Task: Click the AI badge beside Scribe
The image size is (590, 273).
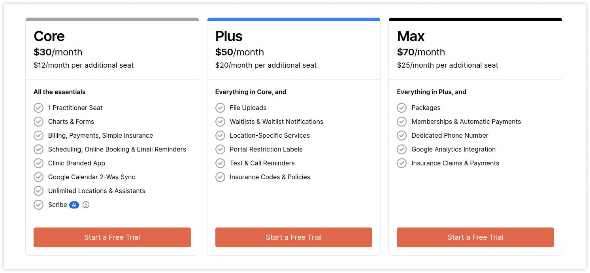Action: pyautogui.click(x=74, y=205)
